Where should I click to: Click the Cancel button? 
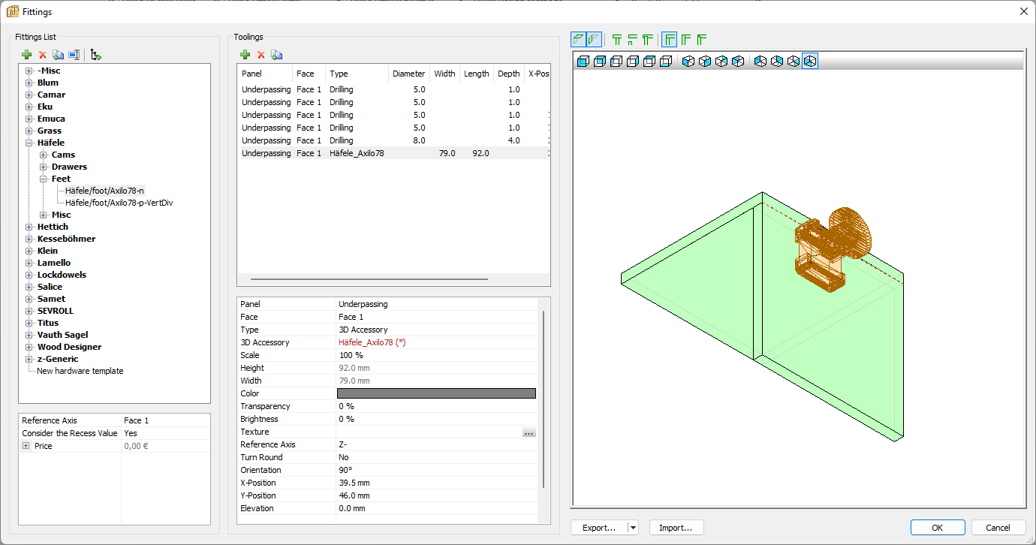pyautogui.click(x=998, y=528)
